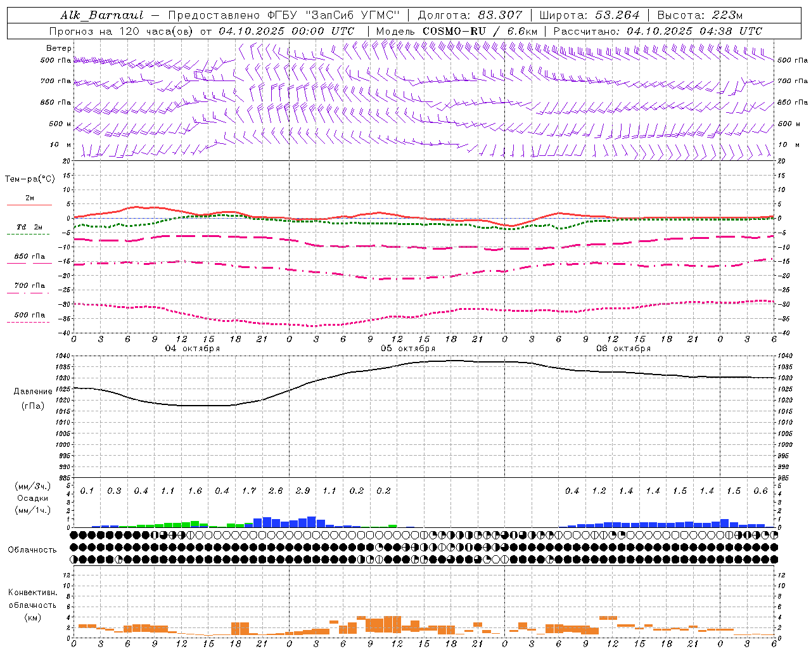Click the '10 м' wind level label on left
Viewport: 811px width, 649px height.
pyautogui.click(x=61, y=145)
